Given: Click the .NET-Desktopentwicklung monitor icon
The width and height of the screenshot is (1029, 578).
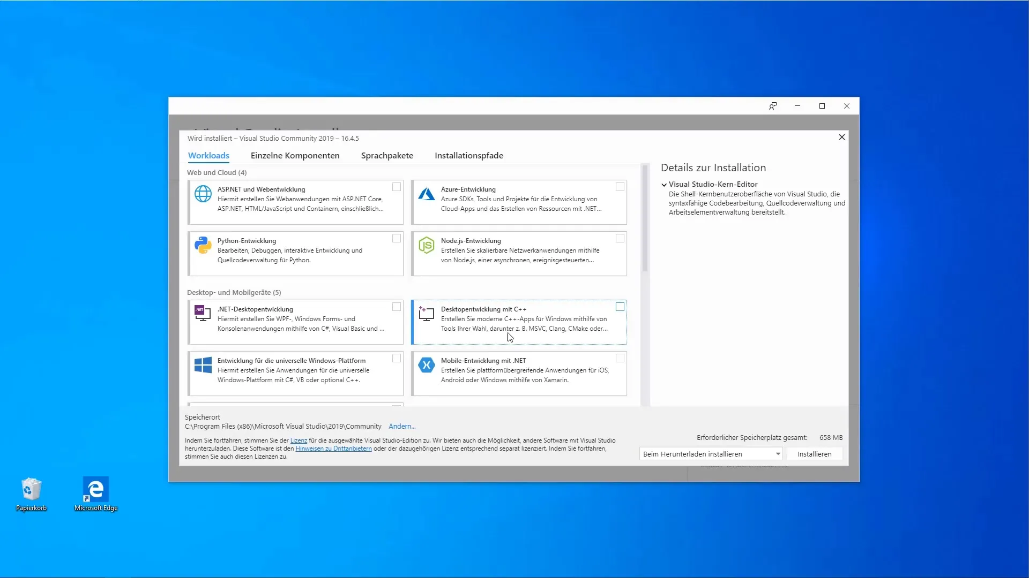Looking at the screenshot, I should [202, 313].
